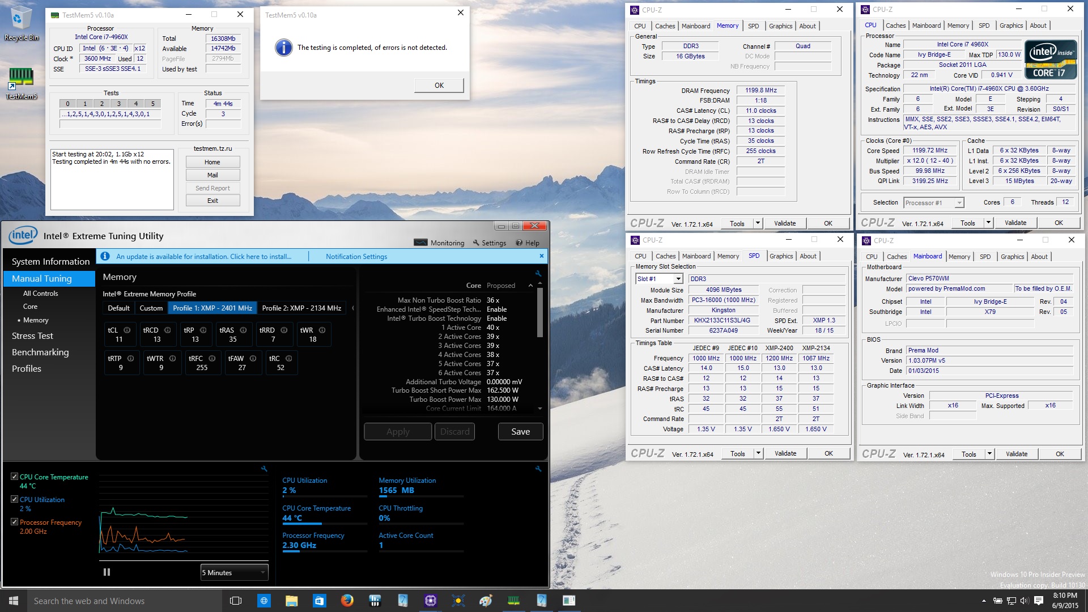Open Task View on the taskbar
This screenshot has height=612, width=1088.
(236, 601)
